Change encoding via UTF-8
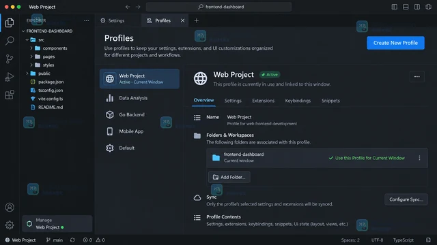 coord(377,240)
